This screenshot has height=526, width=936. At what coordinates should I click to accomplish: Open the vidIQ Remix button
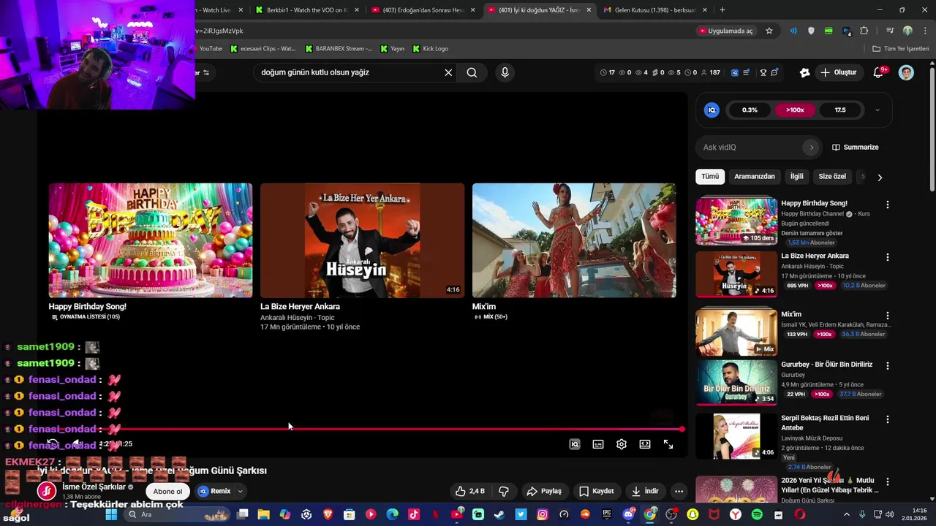point(214,492)
